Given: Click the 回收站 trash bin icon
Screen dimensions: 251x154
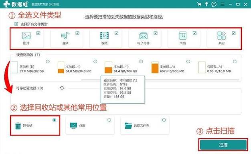Looking at the screenshot, I should pos(18,126).
